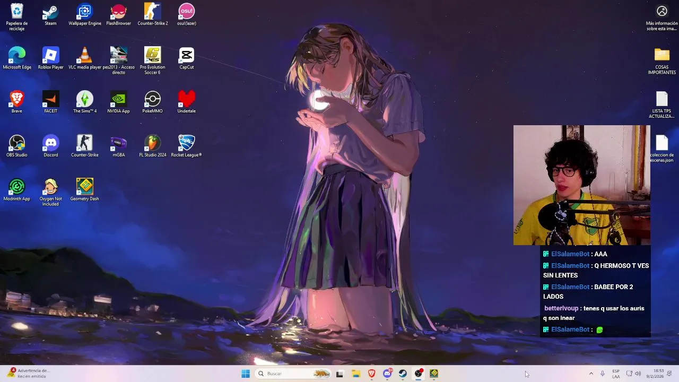This screenshot has width=679, height=382.
Task: Change the ESP LAA keyboard layout
Action: tap(616, 374)
